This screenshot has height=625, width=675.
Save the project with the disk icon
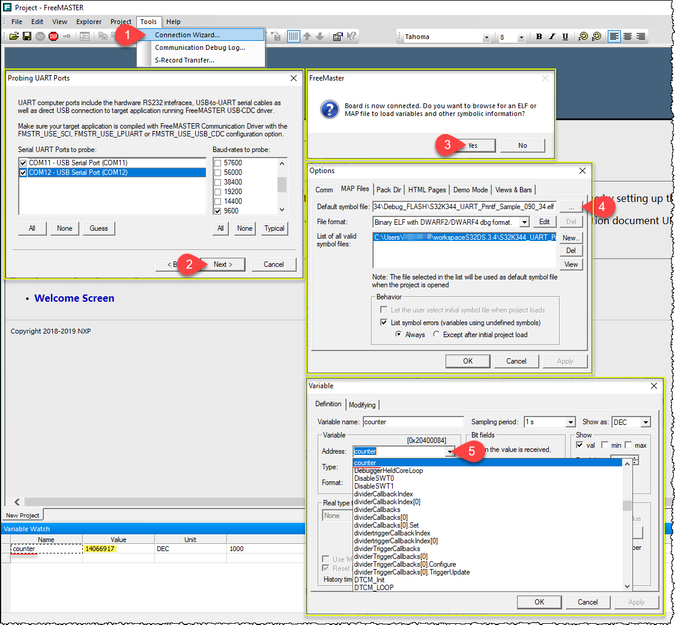[27, 36]
